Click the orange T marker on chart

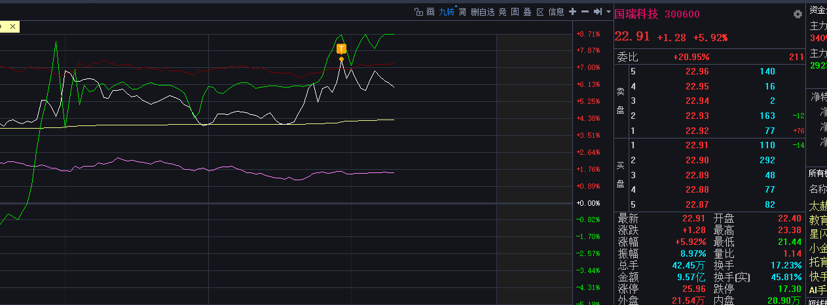point(341,48)
